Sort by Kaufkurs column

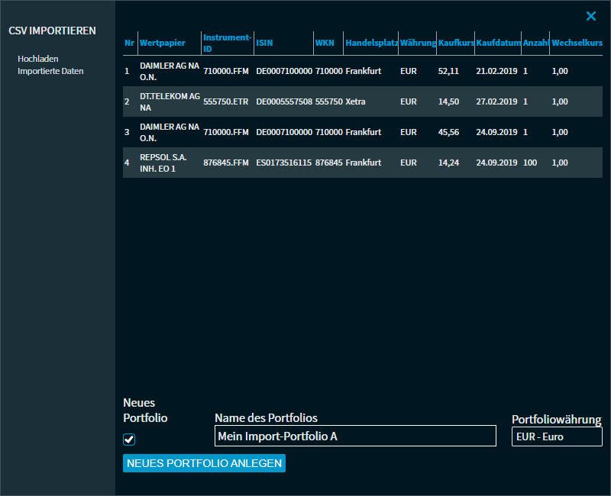[455, 43]
